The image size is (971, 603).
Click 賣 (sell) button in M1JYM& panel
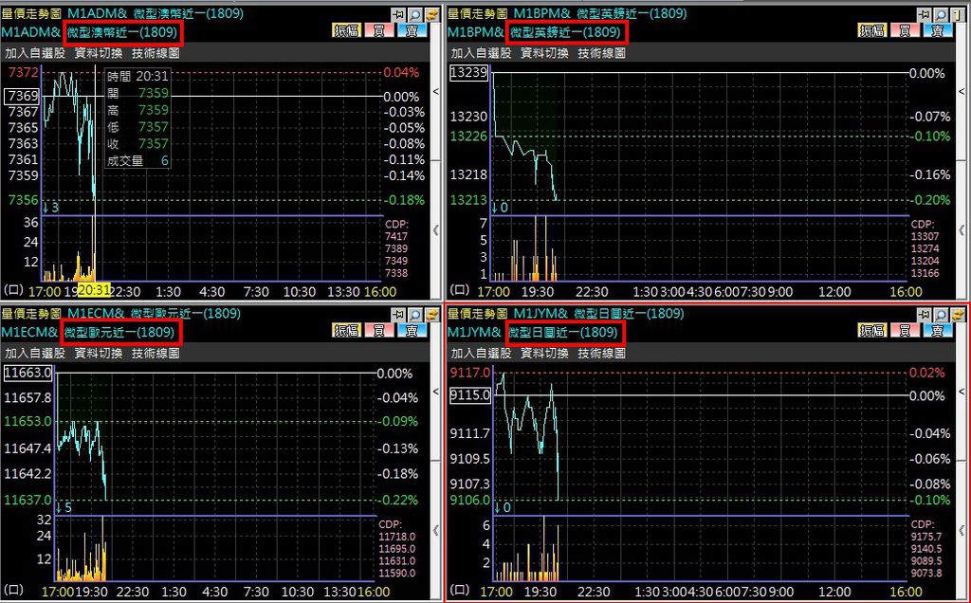point(938,331)
